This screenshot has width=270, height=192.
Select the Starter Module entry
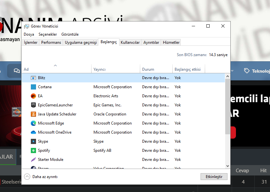pyautogui.click(x=51, y=160)
